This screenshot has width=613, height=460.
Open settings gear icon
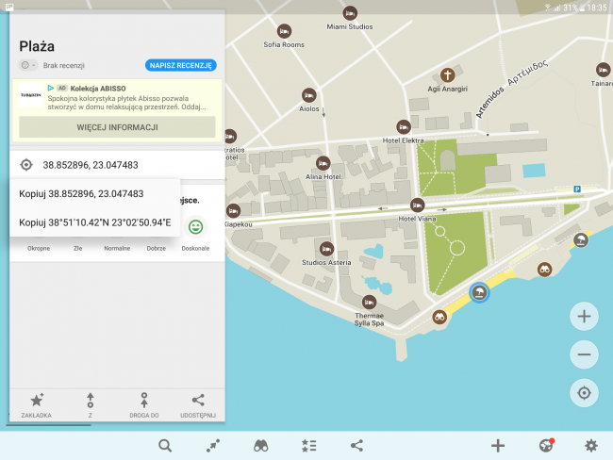[591, 446]
